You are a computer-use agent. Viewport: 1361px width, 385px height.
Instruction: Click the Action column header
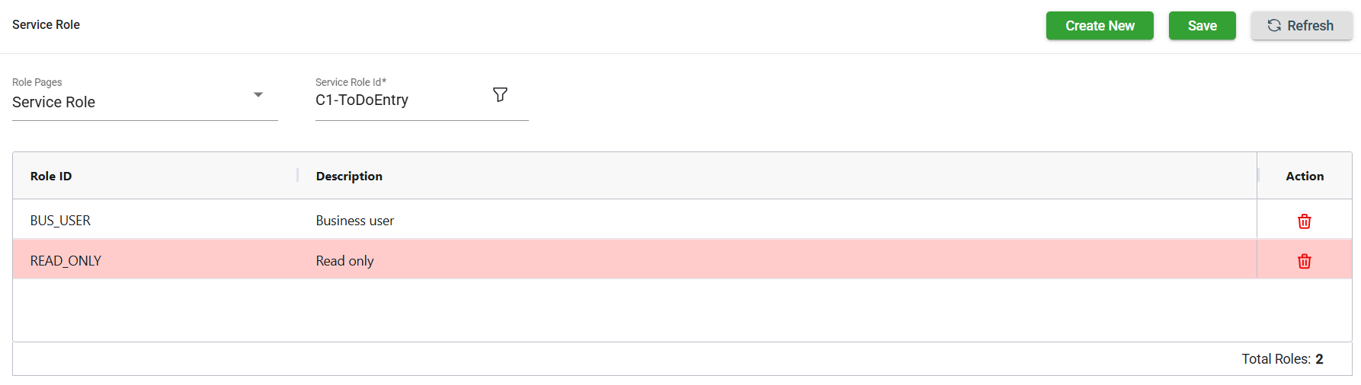(x=1304, y=176)
